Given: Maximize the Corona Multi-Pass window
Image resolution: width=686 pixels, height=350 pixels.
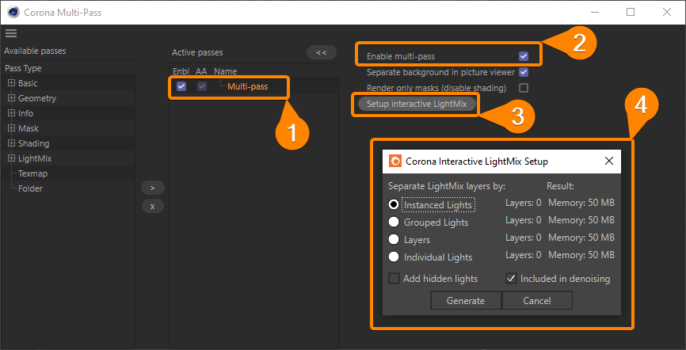Looking at the screenshot, I should tap(631, 12).
